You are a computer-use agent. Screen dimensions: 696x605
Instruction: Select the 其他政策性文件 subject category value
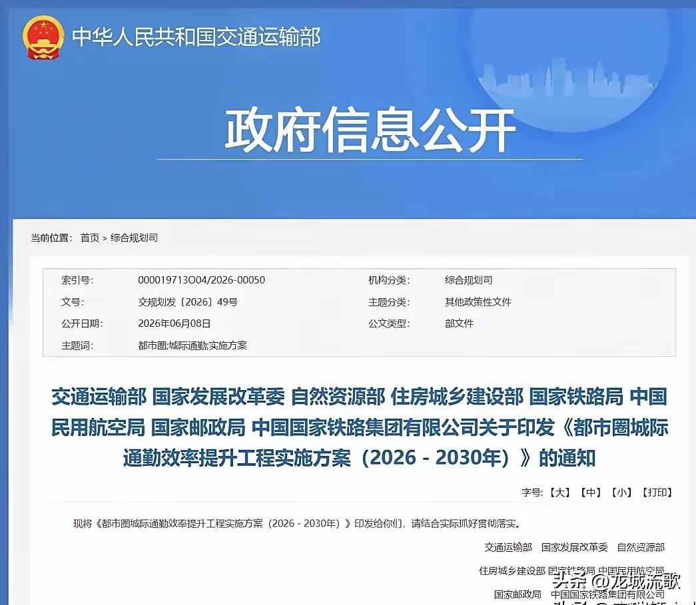[x=478, y=302]
